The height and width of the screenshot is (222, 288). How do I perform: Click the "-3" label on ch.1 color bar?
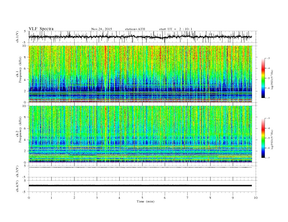[x=268, y=58]
